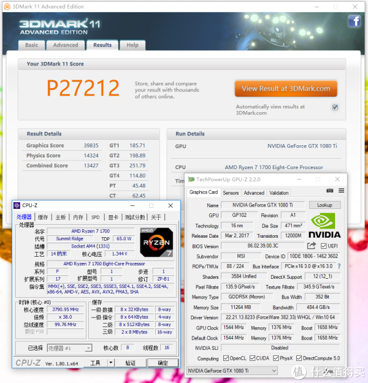Click the Bus Interface question mark in GPU-Z
This screenshot has width=368, height=383.
tap(339, 266)
